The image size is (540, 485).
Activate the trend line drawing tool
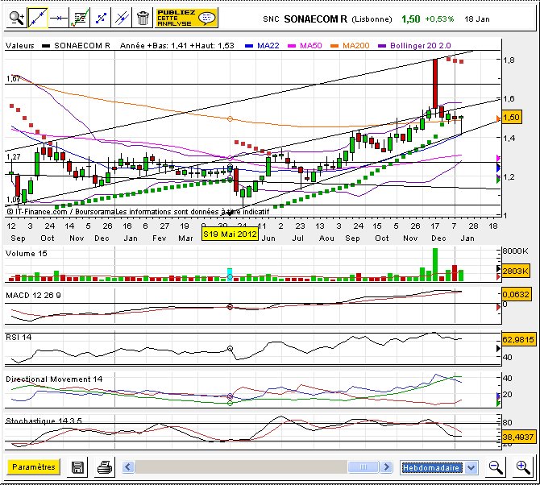pos(38,18)
